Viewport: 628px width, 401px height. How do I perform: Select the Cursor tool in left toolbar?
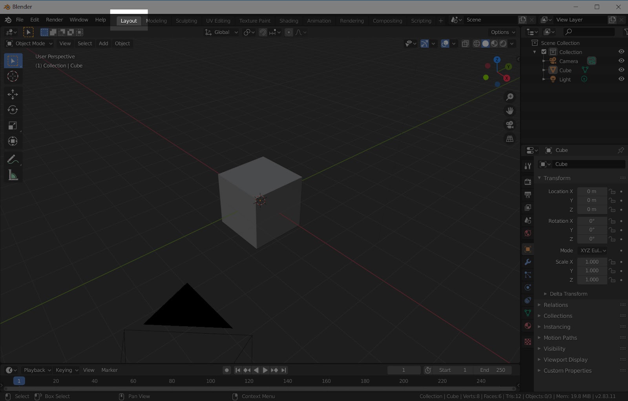[x=13, y=76]
